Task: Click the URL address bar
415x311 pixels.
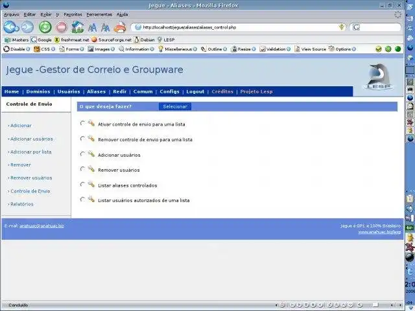Action: 238,27
